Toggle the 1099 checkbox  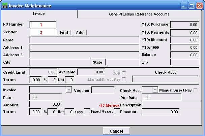(x=87, y=112)
